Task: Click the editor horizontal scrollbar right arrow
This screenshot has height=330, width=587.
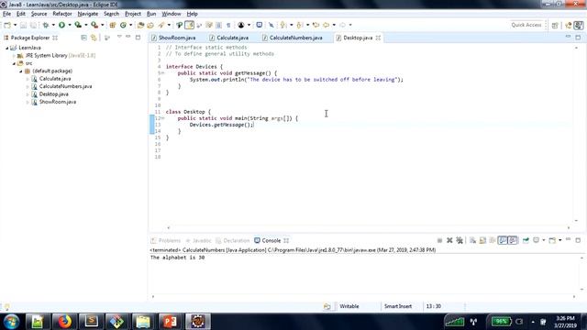Action: [569, 227]
